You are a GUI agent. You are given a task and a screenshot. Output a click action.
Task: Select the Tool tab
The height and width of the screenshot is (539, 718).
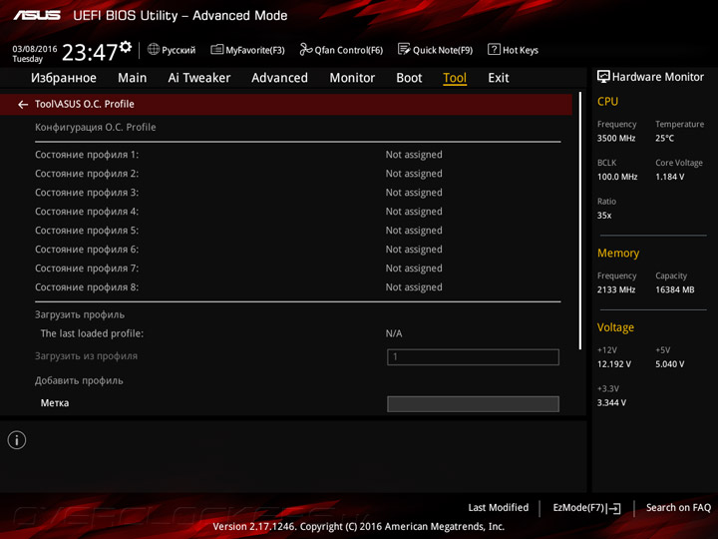[x=455, y=78]
